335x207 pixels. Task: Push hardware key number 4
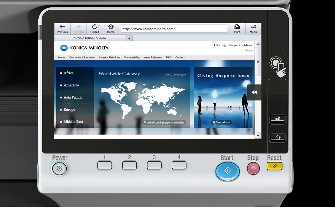click(179, 165)
